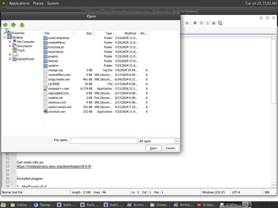Click the stop recording icon in Notepad++ toolbar

pos(201,23)
